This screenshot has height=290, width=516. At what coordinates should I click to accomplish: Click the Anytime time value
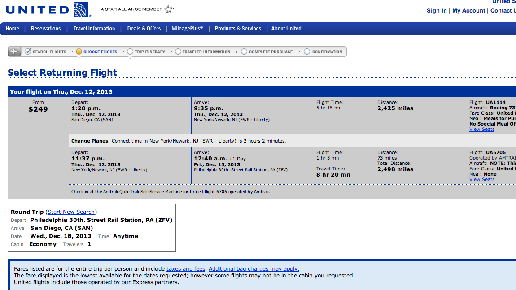(x=126, y=236)
